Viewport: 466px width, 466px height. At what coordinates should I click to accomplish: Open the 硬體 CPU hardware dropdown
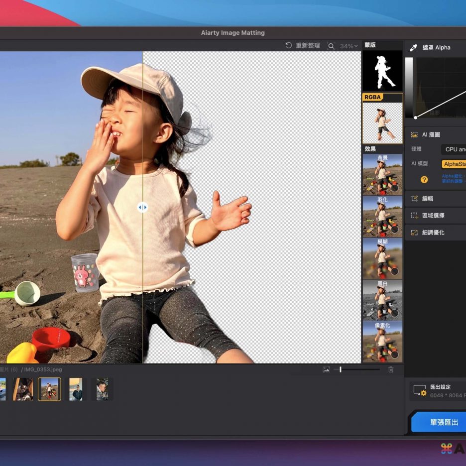point(454,149)
